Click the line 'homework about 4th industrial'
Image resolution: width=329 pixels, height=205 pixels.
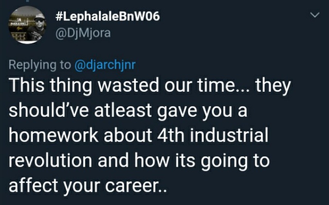pos(138,135)
